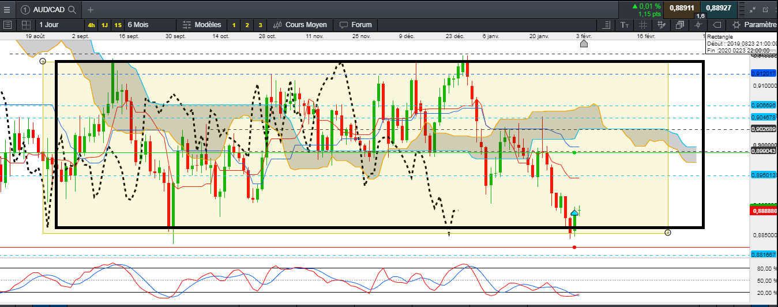Open the chart grid layout icon
This screenshot has width=778, height=307.
click(x=26, y=25)
